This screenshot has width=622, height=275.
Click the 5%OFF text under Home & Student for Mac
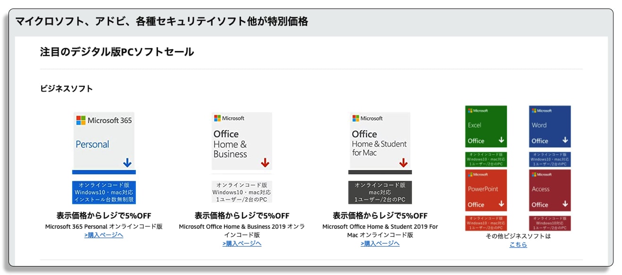coord(380,216)
